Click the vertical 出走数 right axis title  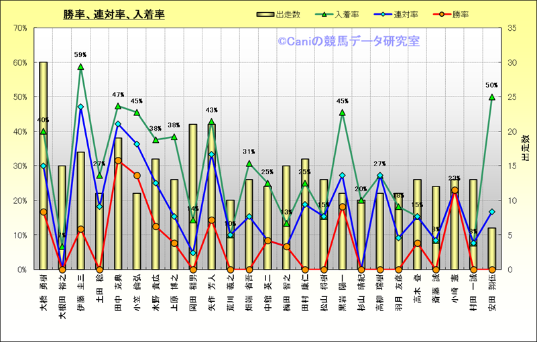[x=526, y=149]
